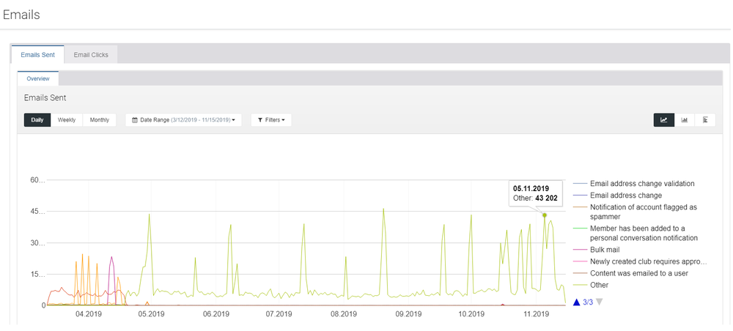Click the funnel icon in Filters

pos(260,120)
